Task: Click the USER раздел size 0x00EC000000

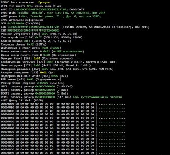Action: pyautogui.click(x=45, y=86)
